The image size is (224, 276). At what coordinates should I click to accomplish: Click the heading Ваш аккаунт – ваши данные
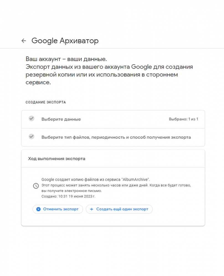[66, 59]
